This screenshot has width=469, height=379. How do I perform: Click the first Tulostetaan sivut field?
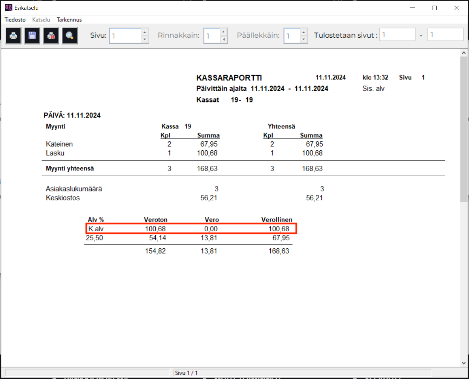tap(397, 35)
